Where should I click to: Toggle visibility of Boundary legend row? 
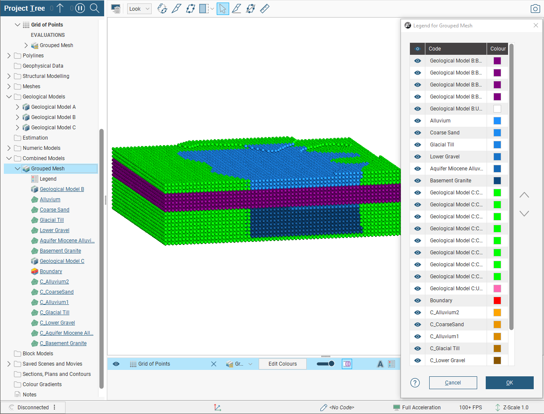[418, 301]
